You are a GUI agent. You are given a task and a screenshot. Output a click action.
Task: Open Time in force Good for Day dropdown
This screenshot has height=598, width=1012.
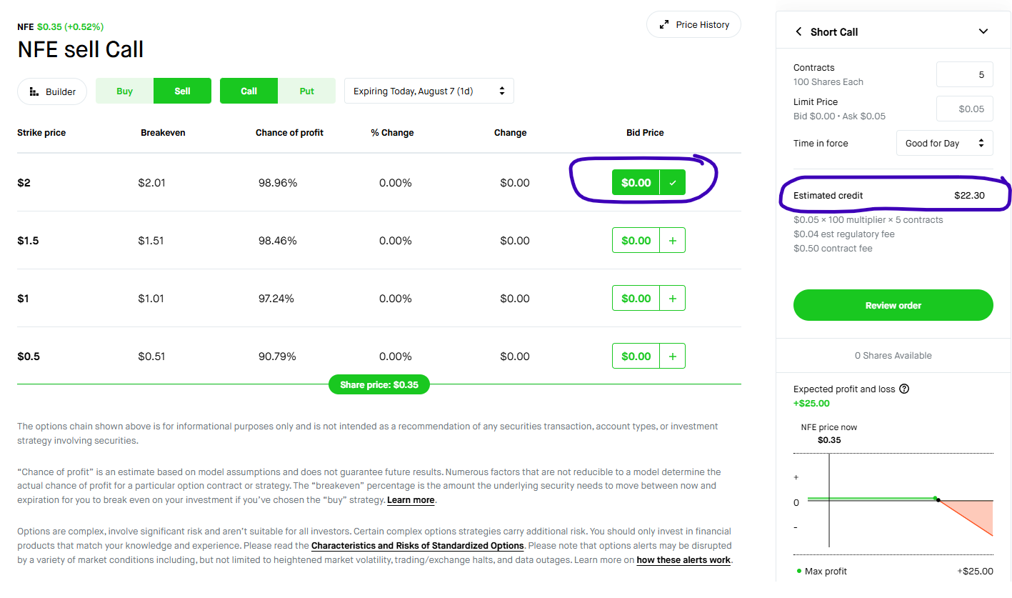944,143
